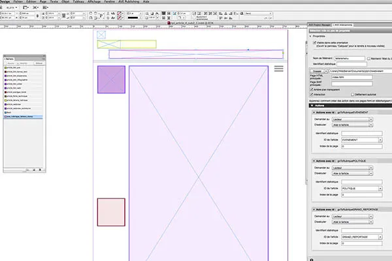The height and width of the screenshot is (261, 392).
Task: Click the stroke color swatch with red slash
Action: tap(120, 18)
